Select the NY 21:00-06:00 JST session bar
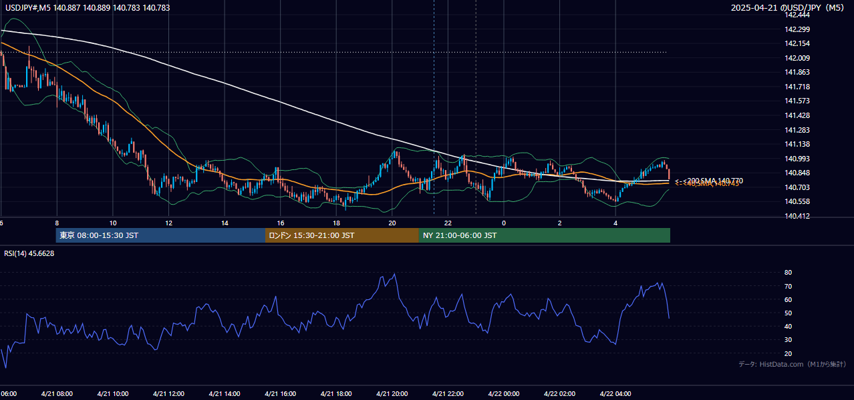The width and height of the screenshot is (854, 400). pos(545,235)
